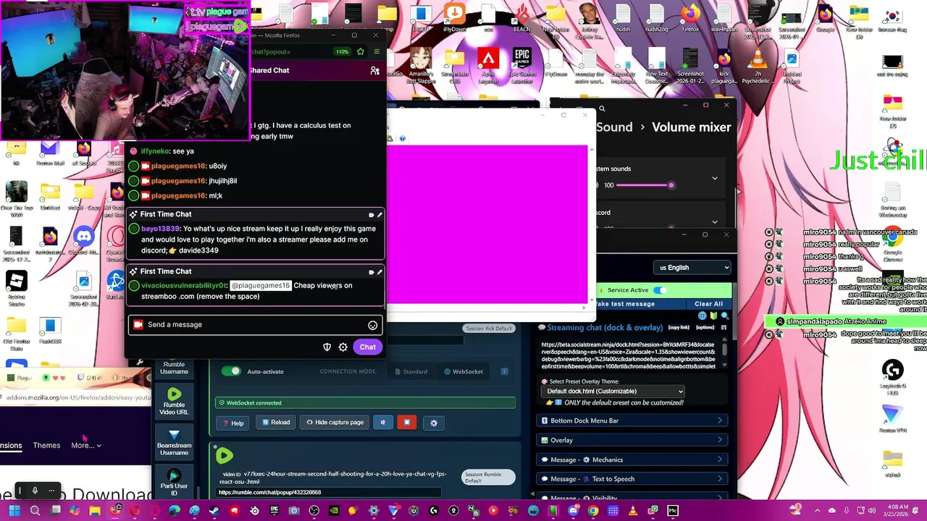Screen dimensions: 927x521
Task: Click the purple Chat send button
Action: [x=367, y=347]
